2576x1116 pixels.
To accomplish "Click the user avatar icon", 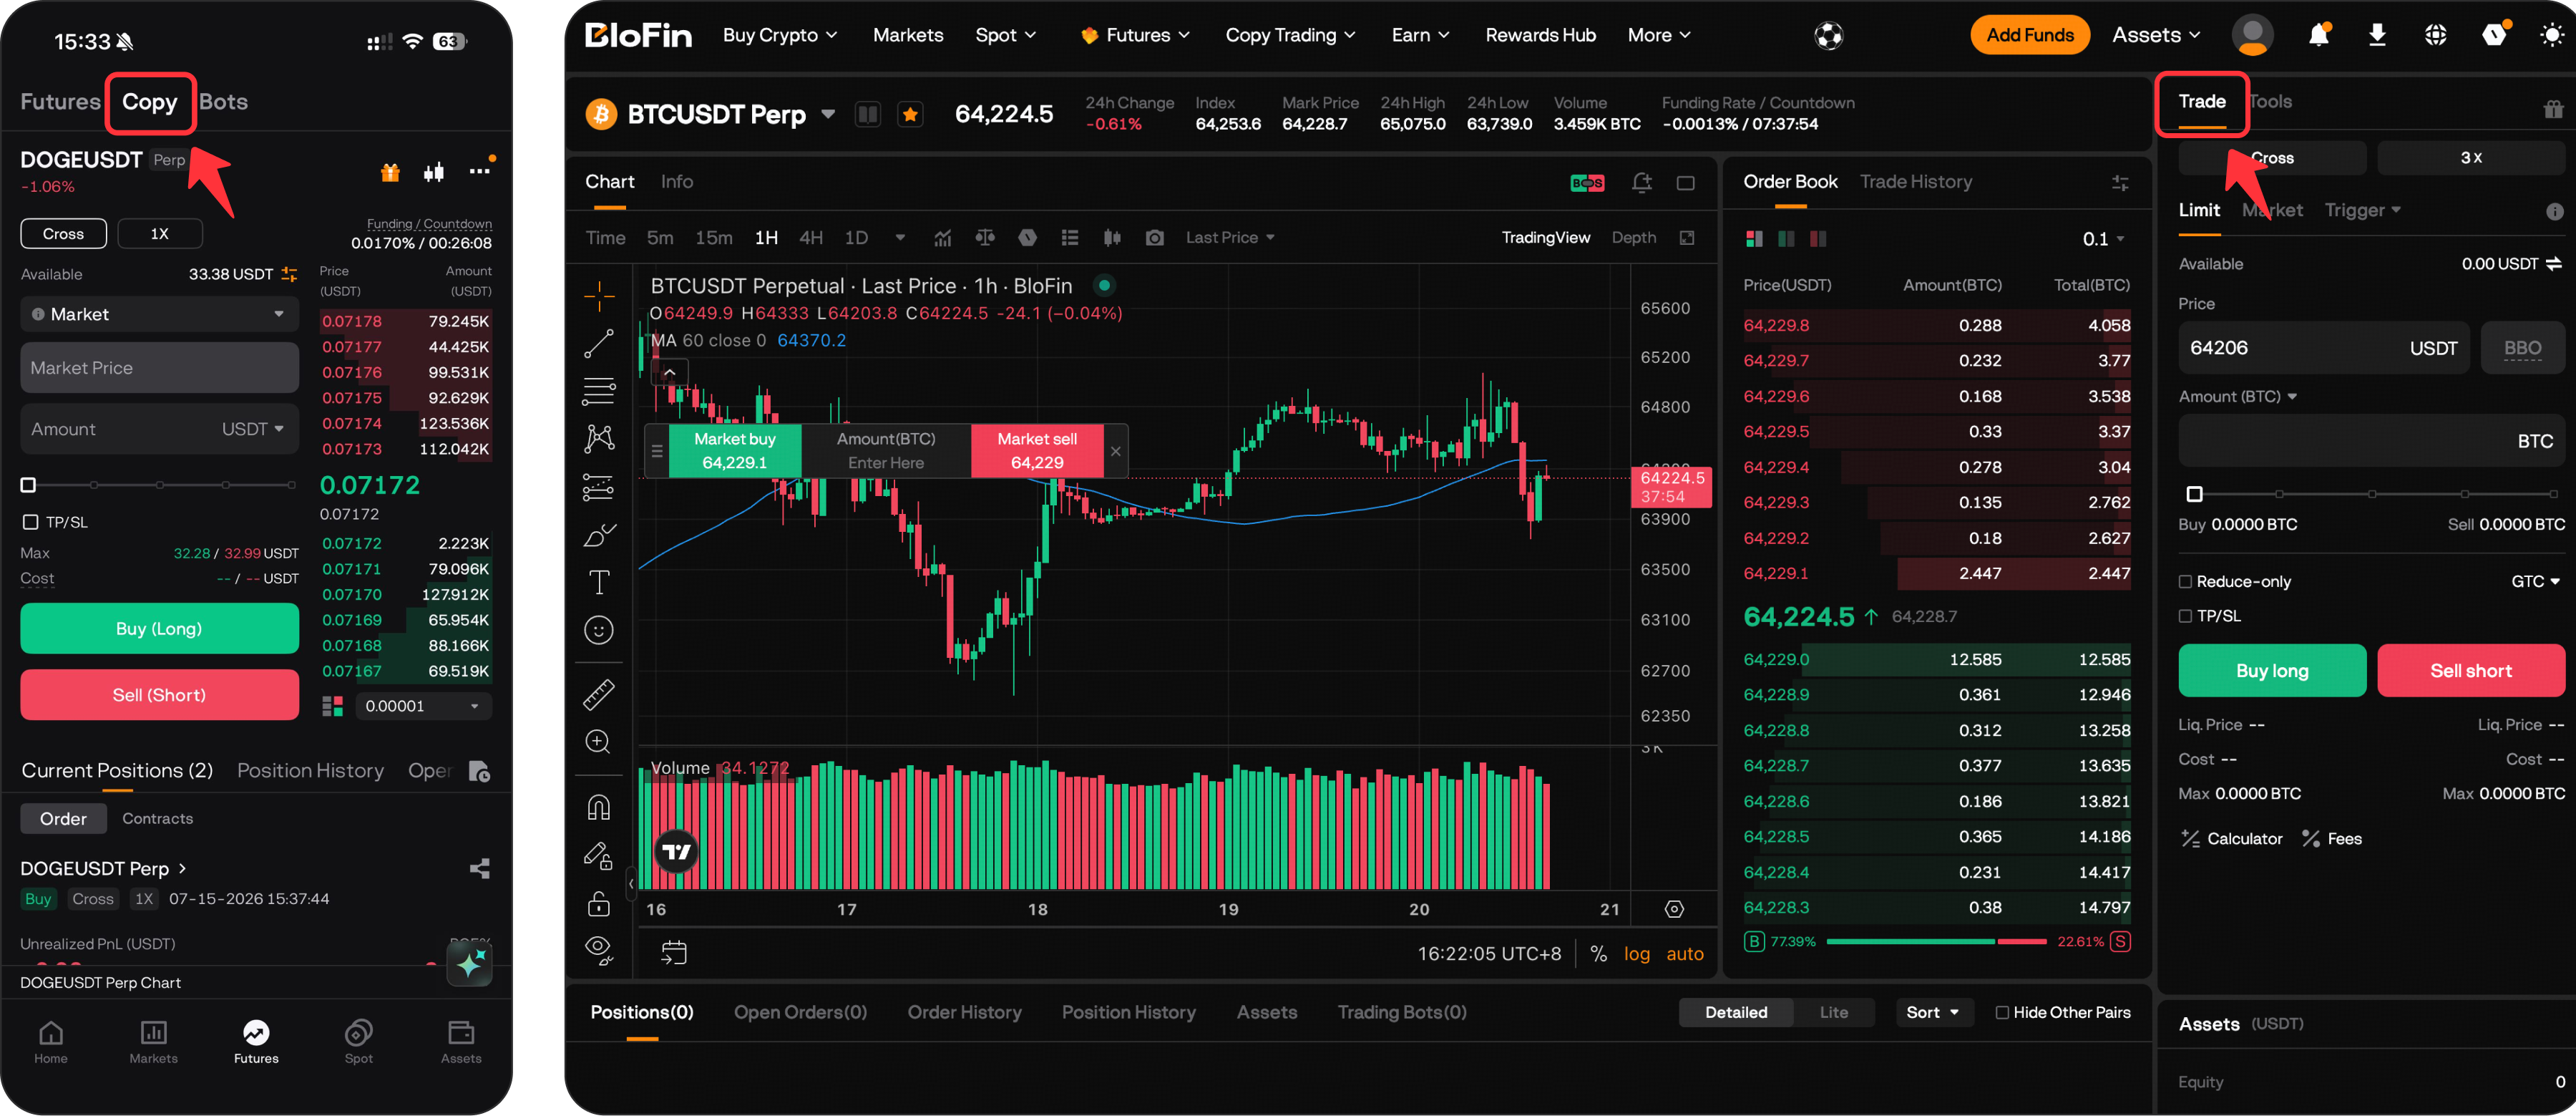I will pyautogui.click(x=2252, y=35).
